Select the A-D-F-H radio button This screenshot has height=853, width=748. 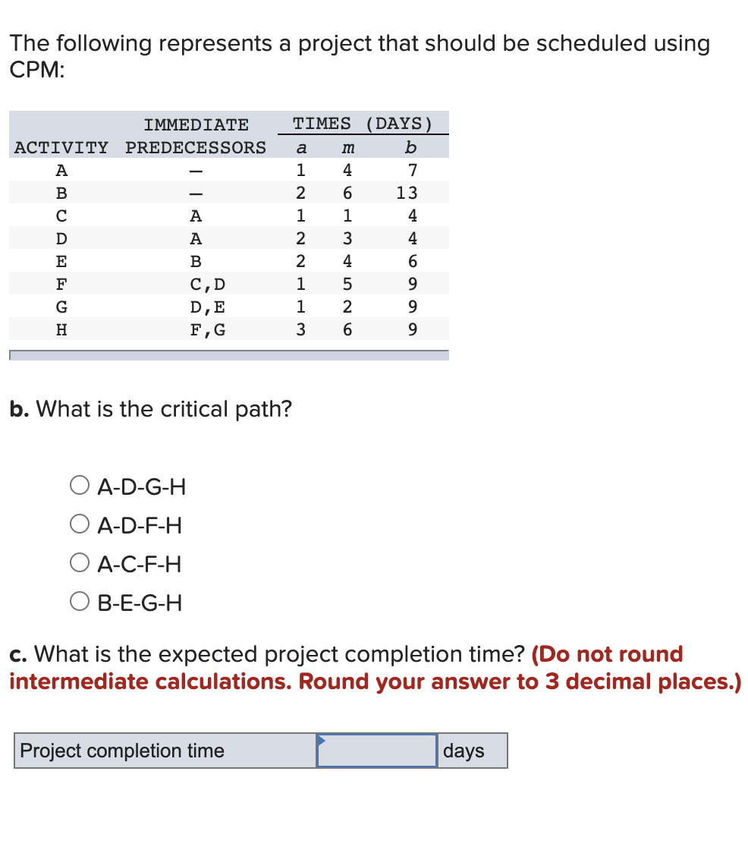point(79,524)
